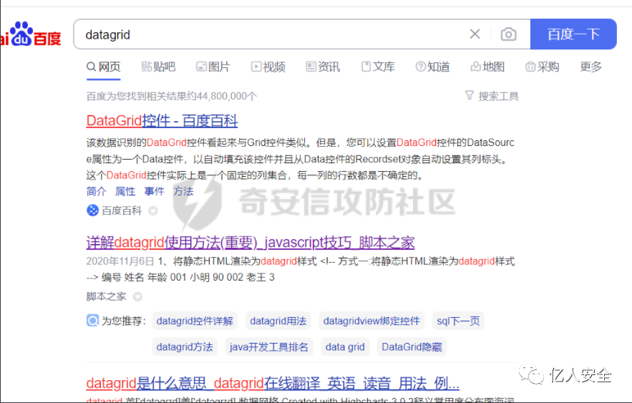
Task: Go to the 文库 tab
Action: [x=378, y=67]
